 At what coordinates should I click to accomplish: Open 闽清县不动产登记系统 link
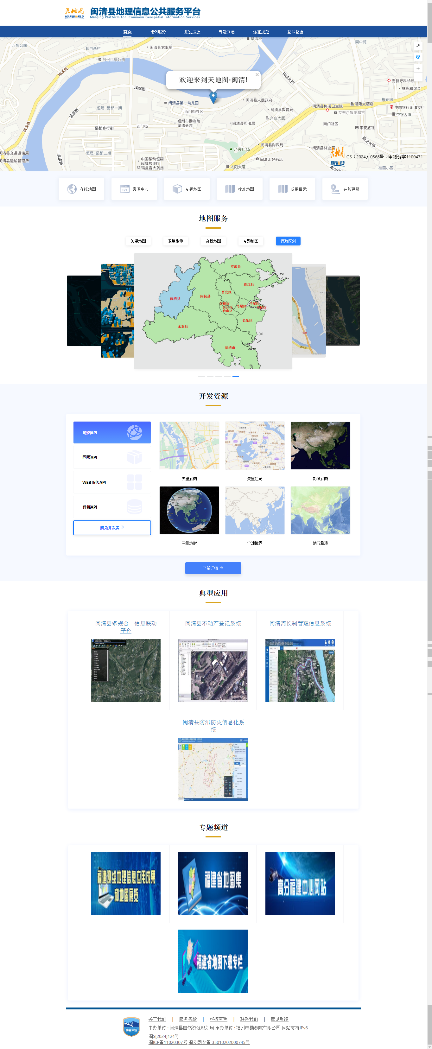pos(213,623)
